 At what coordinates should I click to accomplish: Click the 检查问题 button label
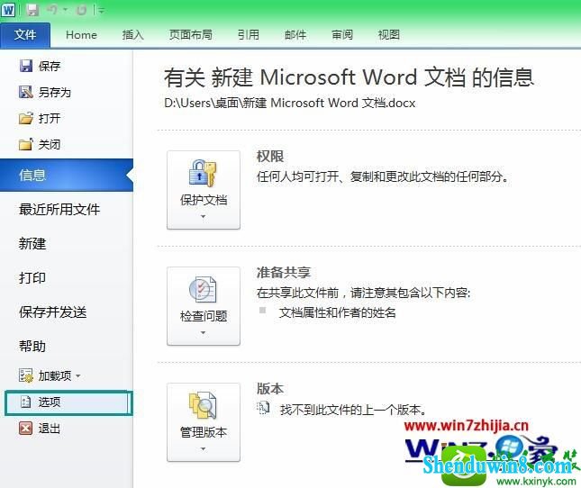coord(204,316)
